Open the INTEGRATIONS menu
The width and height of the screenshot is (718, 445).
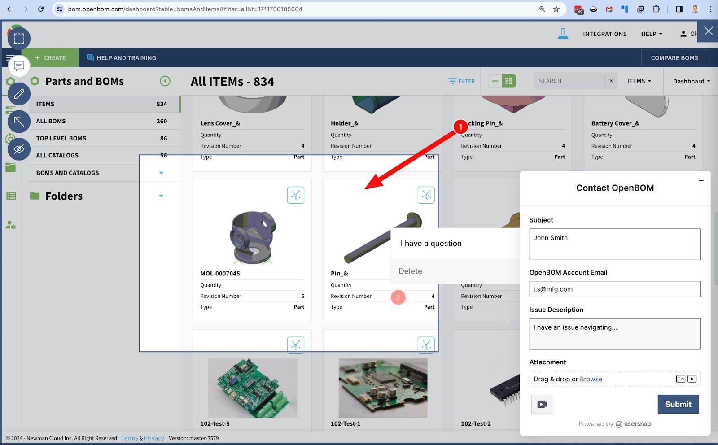(x=604, y=34)
